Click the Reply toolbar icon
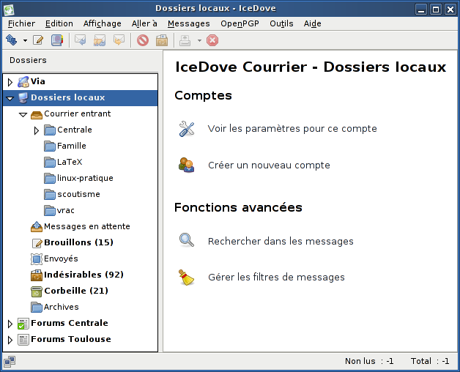 tap(80, 40)
